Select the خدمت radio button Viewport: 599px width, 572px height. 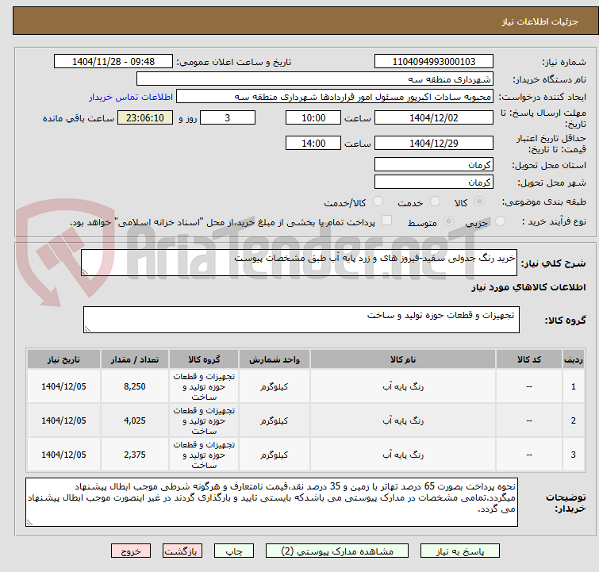click(x=435, y=202)
